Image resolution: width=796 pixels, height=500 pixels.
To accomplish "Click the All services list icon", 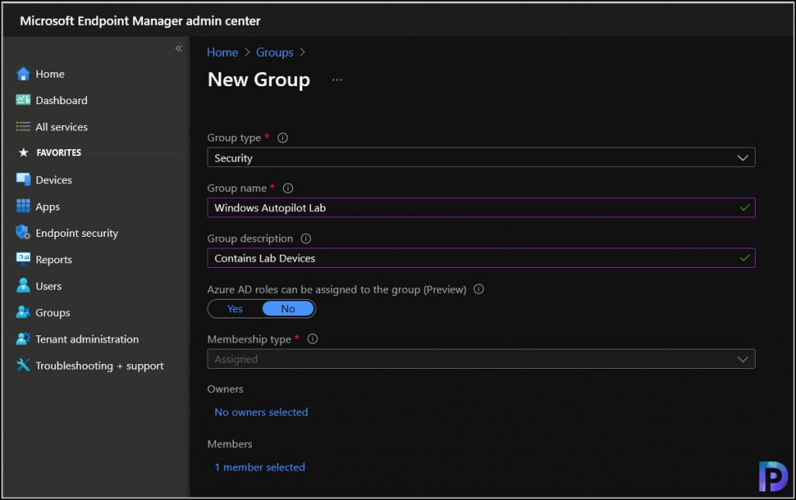I will coord(23,127).
